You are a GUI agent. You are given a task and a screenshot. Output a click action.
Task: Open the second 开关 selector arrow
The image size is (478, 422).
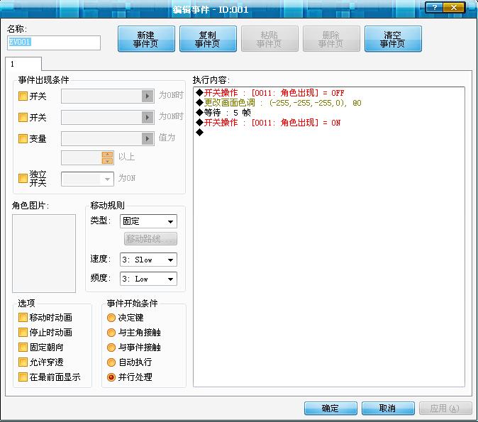click(148, 118)
